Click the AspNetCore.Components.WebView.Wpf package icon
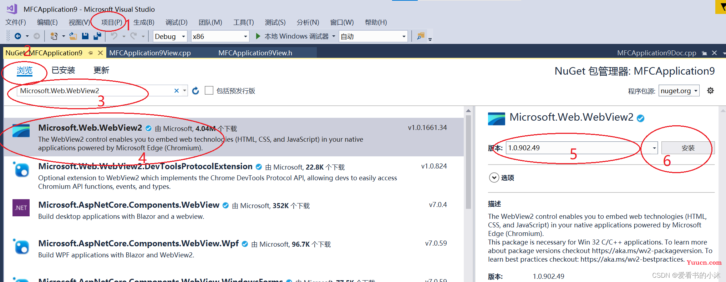Screen dimensions: 726x282 click(x=21, y=246)
